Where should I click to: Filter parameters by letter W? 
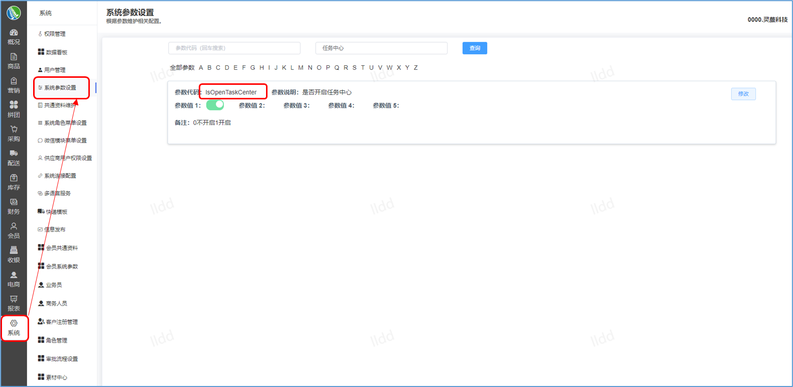click(389, 68)
